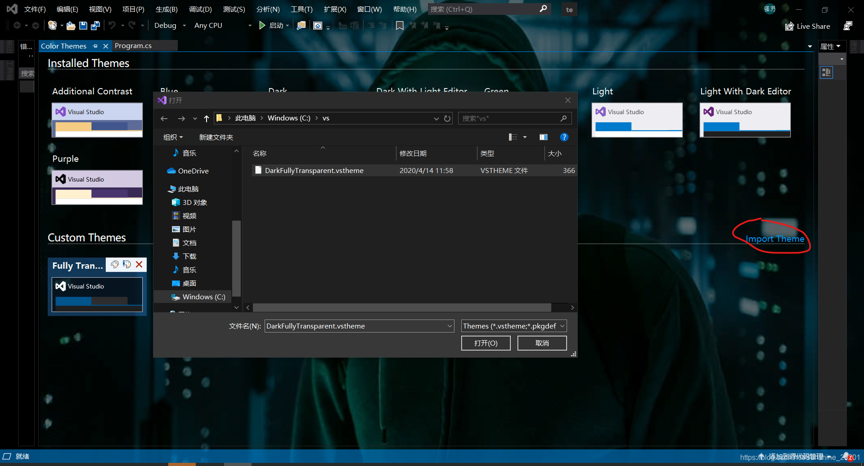Open the 调试(D) menu
The height and width of the screenshot is (466, 864).
click(200, 9)
